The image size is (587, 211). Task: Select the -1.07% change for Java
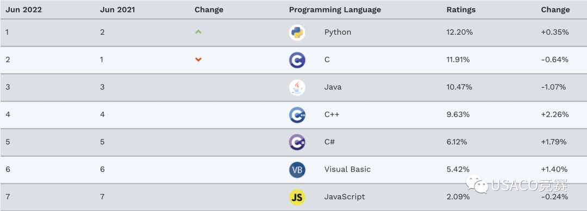[553, 87]
